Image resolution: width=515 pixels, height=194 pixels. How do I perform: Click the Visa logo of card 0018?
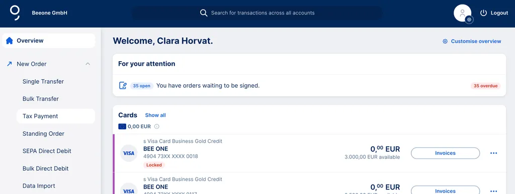point(129,153)
